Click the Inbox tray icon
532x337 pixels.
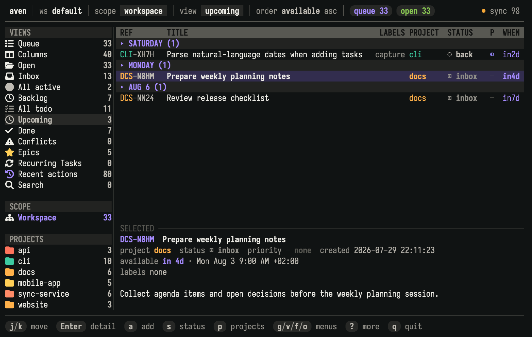click(10, 76)
